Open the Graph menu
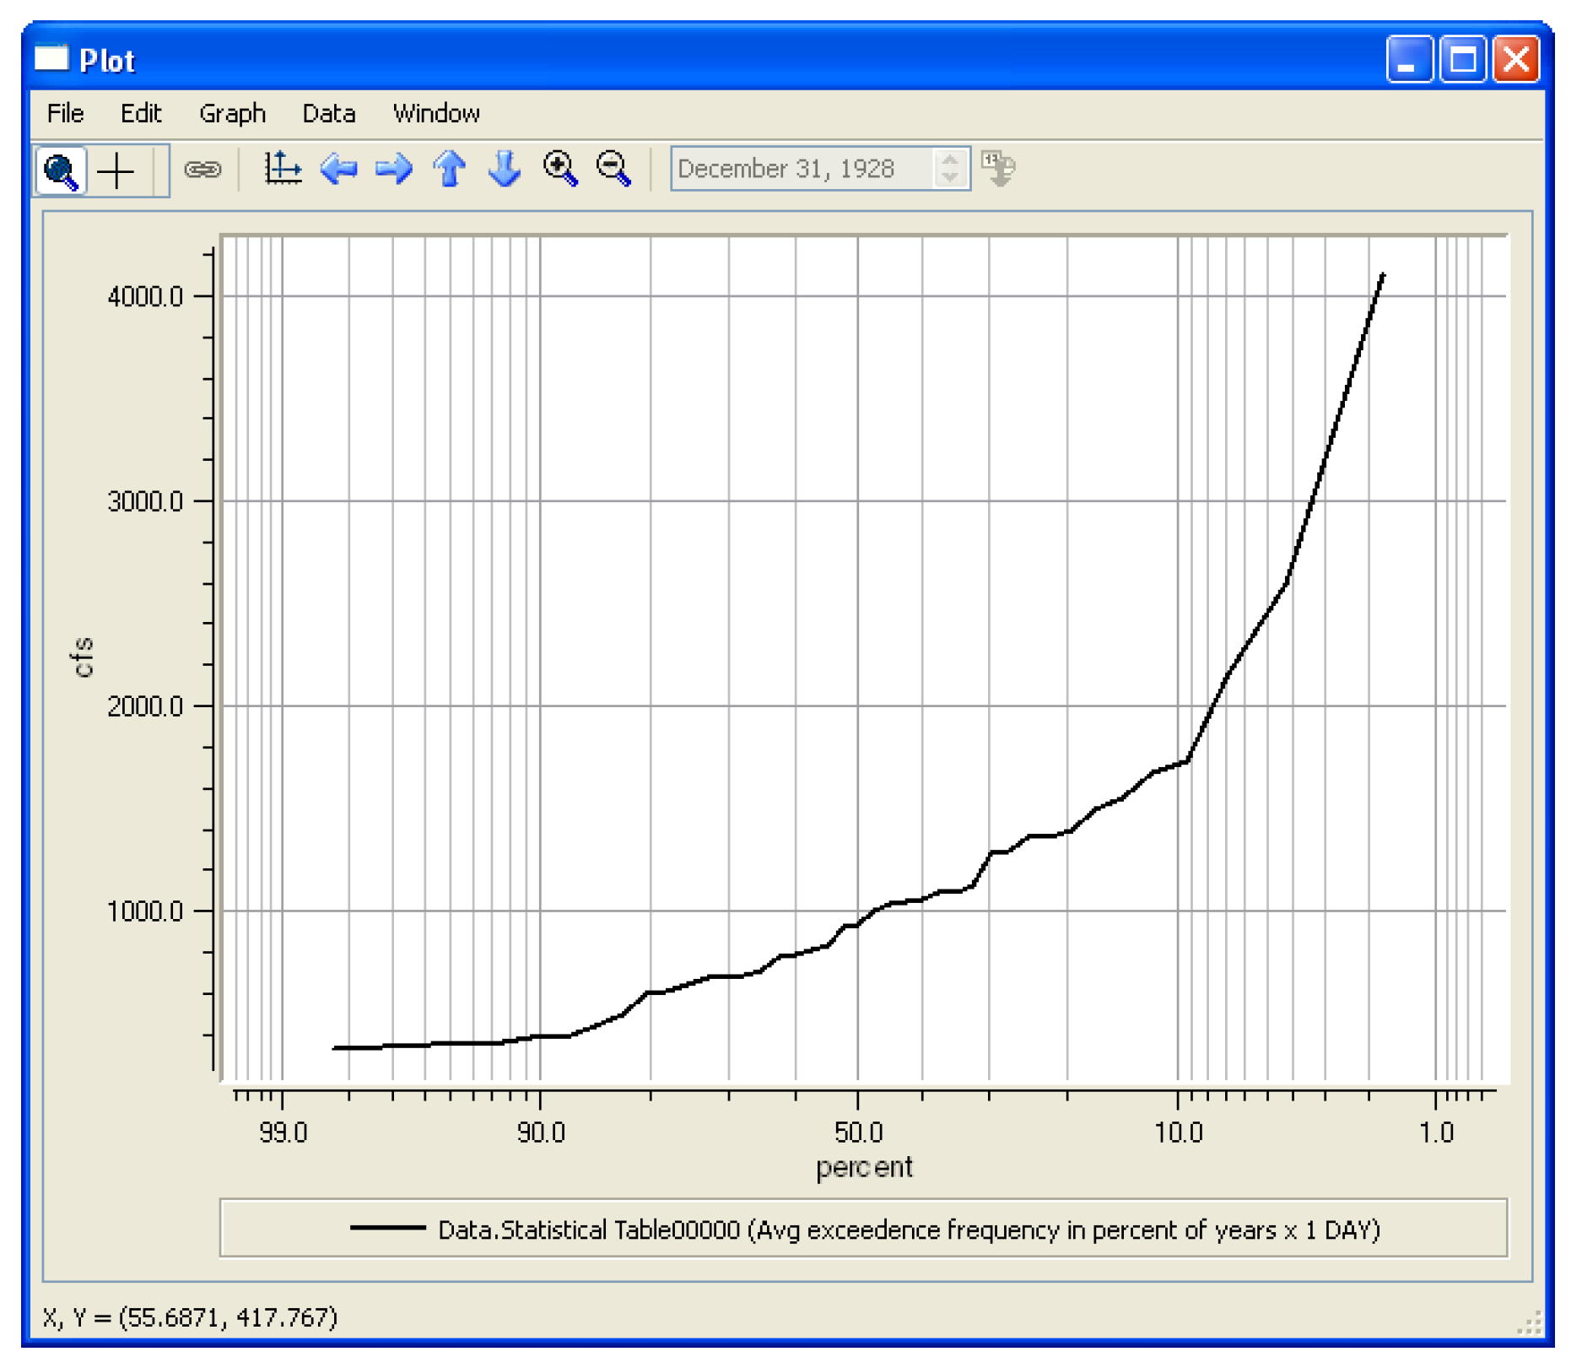The width and height of the screenshot is (1582, 1357). tap(232, 114)
